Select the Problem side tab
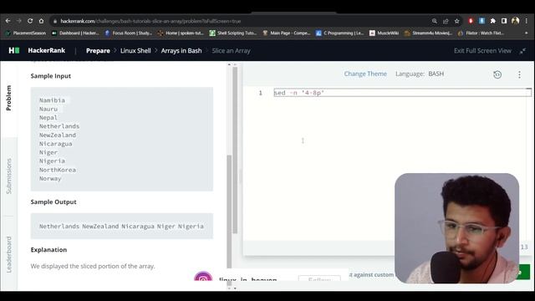535x301 pixels. (9, 98)
